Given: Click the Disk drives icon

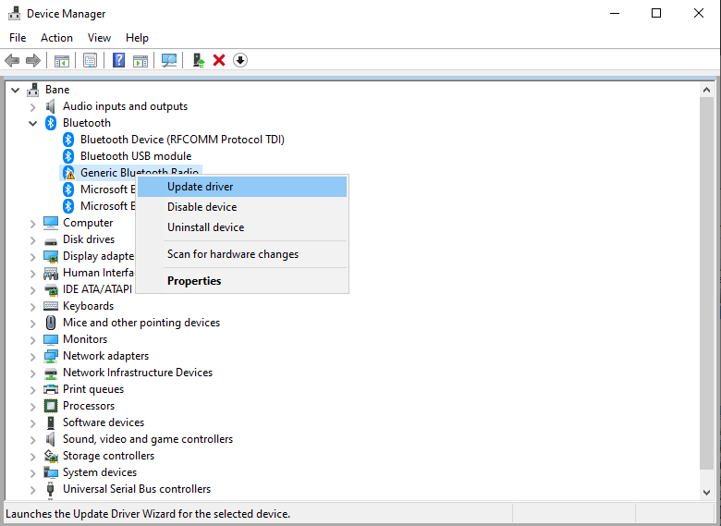Looking at the screenshot, I should (x=51, y=240).
